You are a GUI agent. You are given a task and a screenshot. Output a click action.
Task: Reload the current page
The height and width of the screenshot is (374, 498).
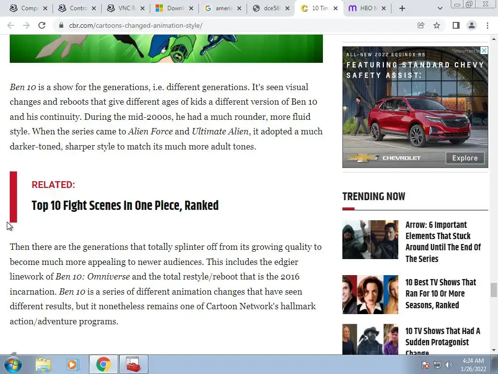coord(42,25)
